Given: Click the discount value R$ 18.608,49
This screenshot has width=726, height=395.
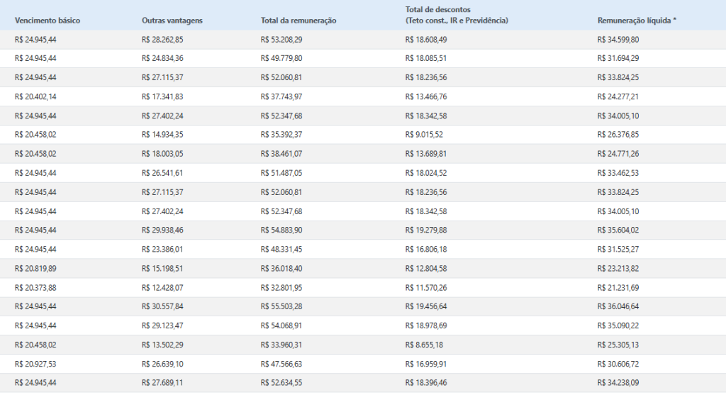Looking at the screenshot, I should coord(425,39).
